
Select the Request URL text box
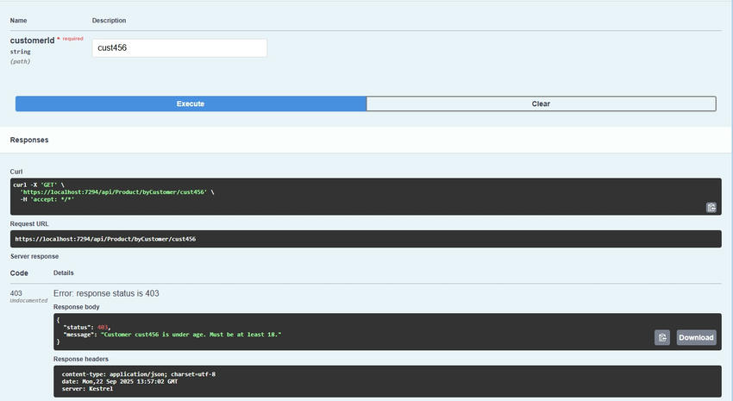pyautogui.click(x=366, y=239)
